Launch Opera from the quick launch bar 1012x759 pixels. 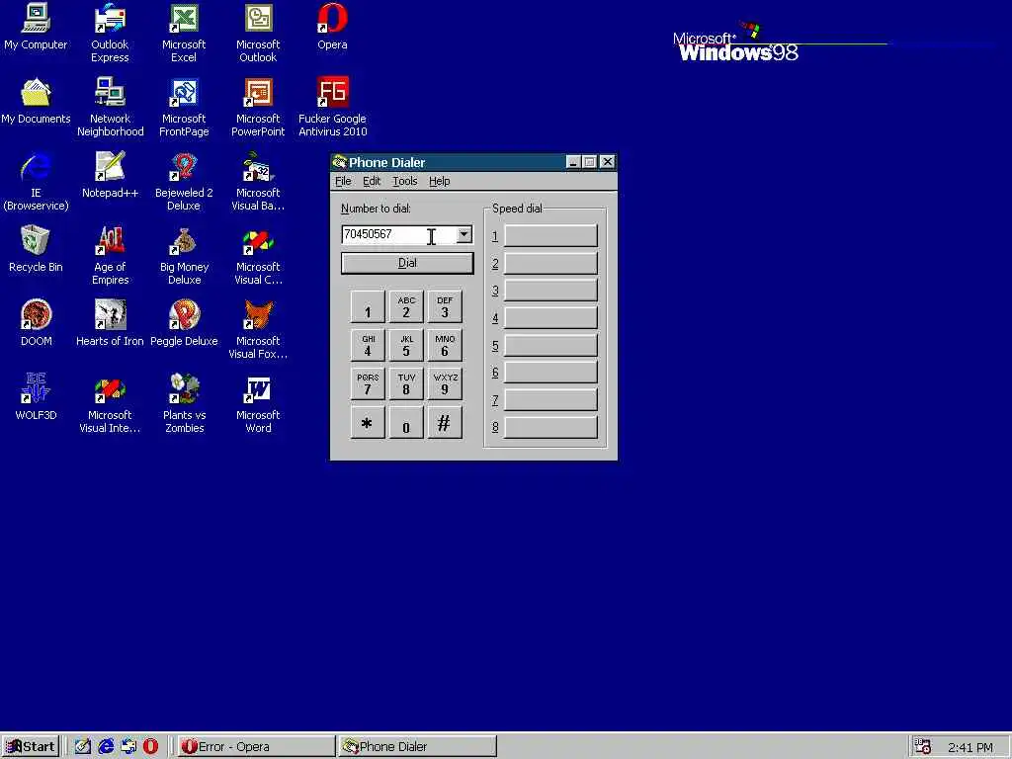(x=150, y=747)
